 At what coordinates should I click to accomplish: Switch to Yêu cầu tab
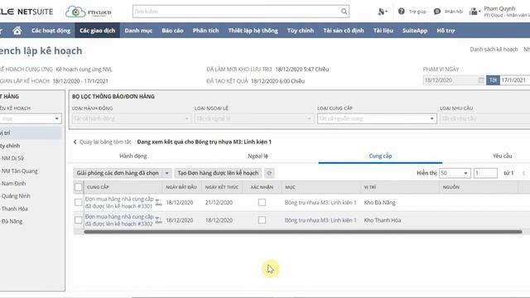(502, 156)
